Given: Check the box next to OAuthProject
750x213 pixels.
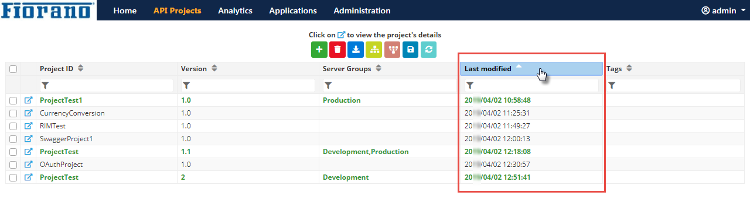Looking at the screenshot, I should 13,165.
